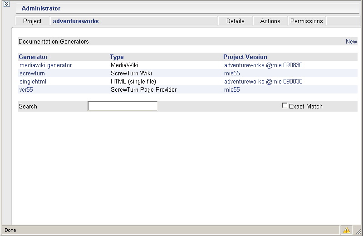Image resolution: width=363 pixels, height=236 pixels.
Task: Open the Actions tab
Action: (270, 21)
